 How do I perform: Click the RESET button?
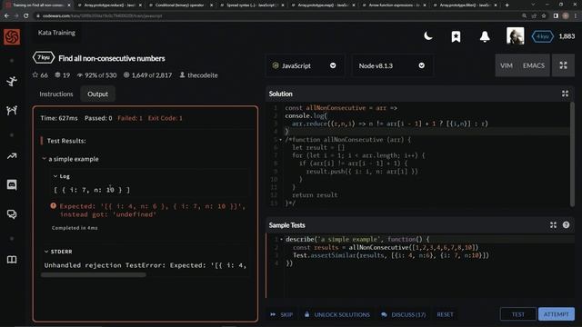(445, 314)
